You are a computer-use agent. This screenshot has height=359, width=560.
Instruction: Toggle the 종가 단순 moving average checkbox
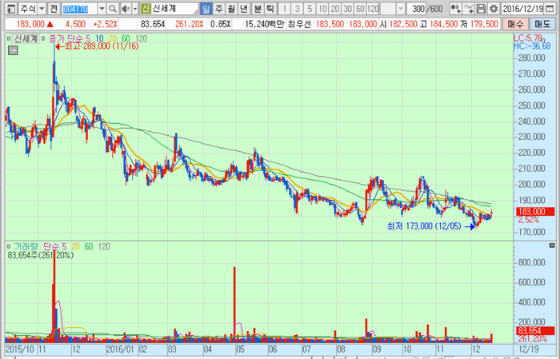(x=43, y=38)
